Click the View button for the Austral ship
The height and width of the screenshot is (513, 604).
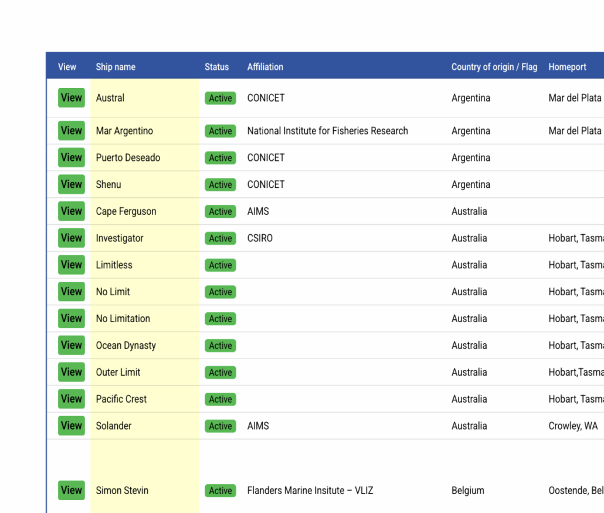(71, 98)
